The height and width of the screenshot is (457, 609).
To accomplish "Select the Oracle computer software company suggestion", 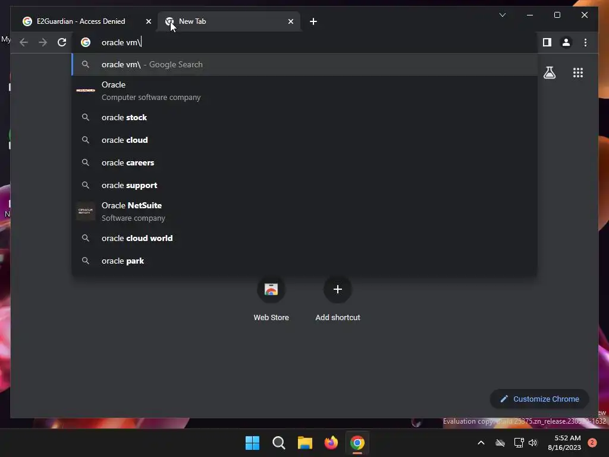I will tap(305, 91).
